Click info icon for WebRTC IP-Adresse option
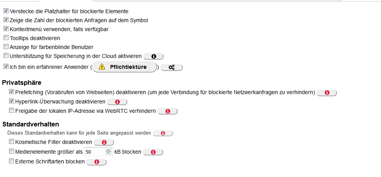Screen dimensions: 381x177 168,111
